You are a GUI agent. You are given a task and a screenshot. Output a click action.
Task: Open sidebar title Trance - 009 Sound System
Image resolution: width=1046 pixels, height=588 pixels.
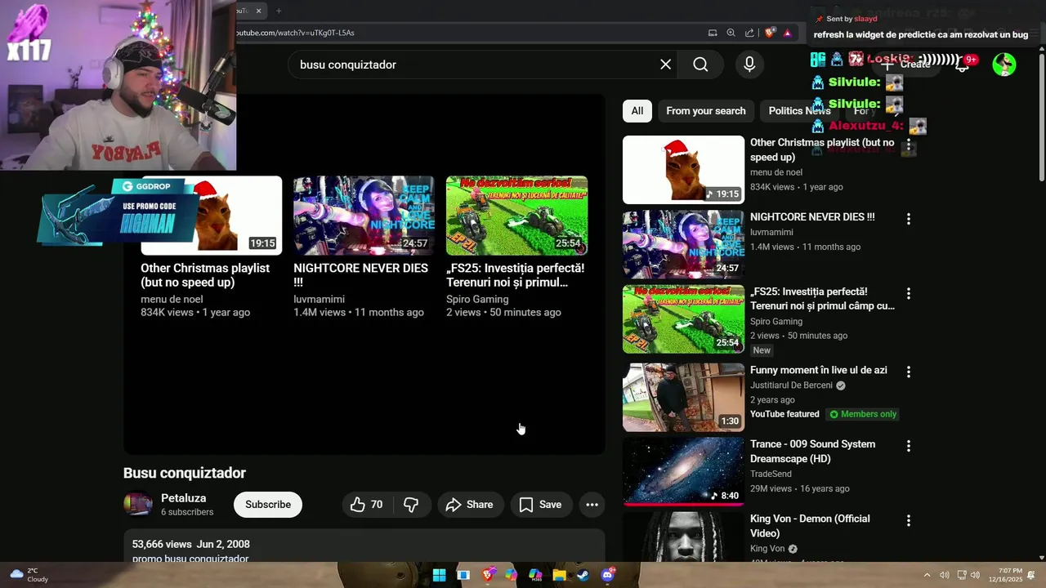812,452
